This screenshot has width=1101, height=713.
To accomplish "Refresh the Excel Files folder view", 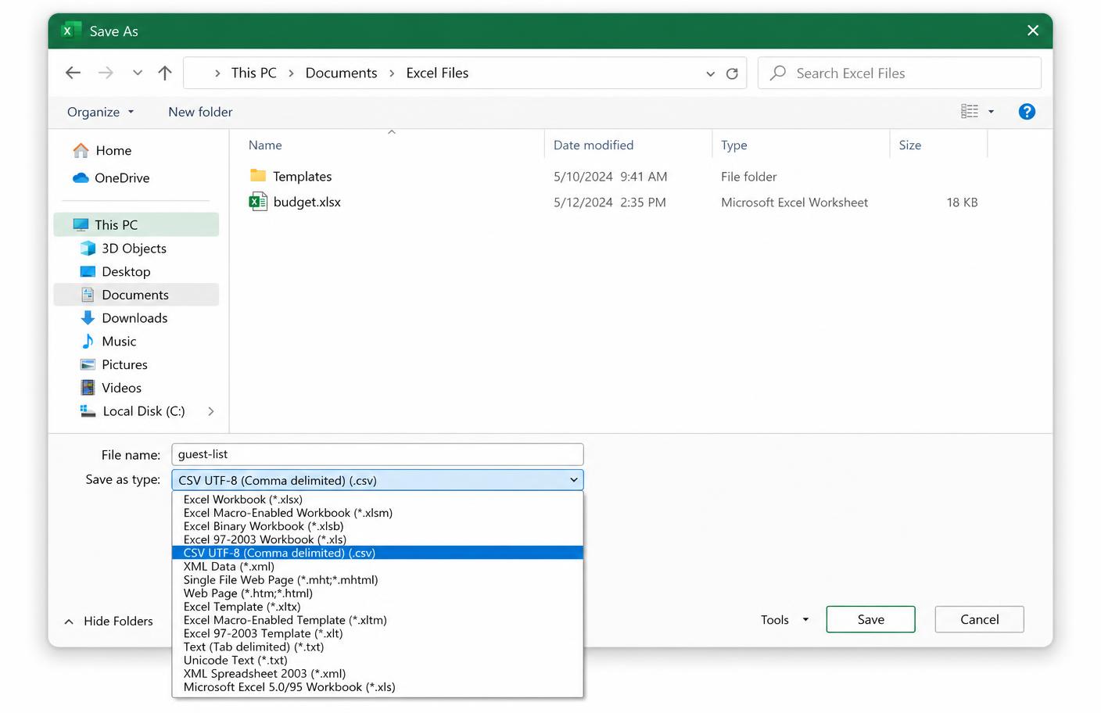I will (x=732, y=73).
